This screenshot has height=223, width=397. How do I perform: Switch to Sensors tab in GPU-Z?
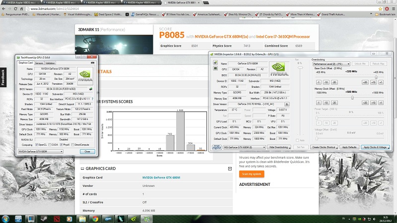click(x=39, y=63)
